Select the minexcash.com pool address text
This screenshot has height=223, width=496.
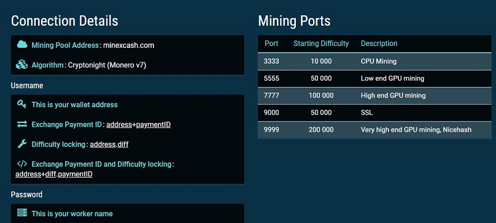(x=128, y=45)
